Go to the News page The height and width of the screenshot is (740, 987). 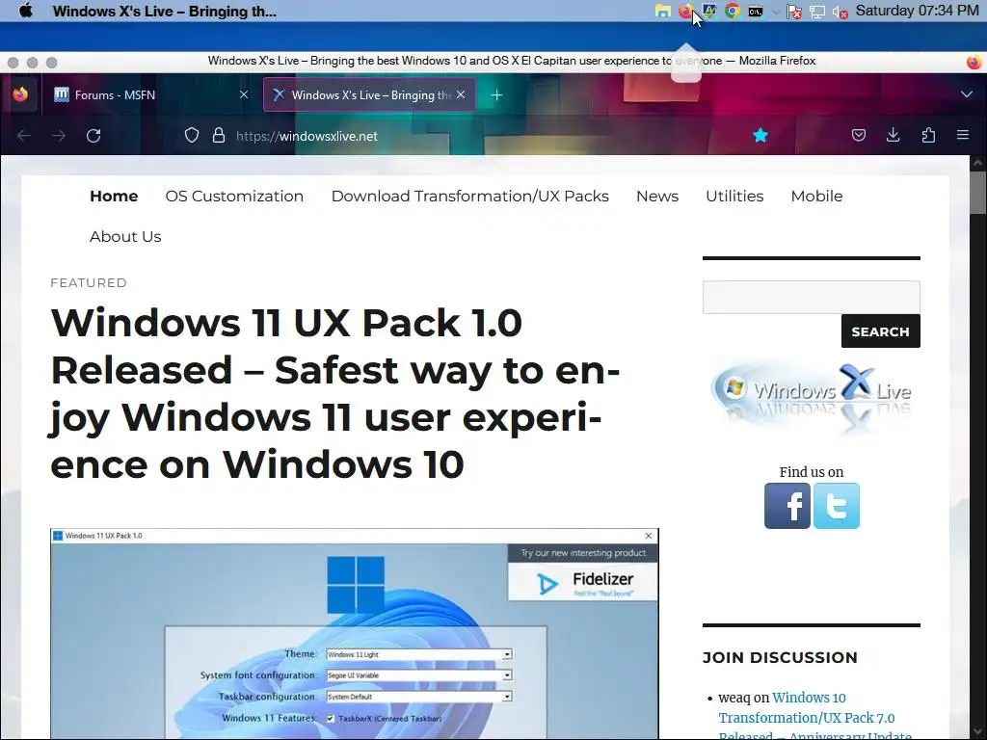(x=657, y=196)
